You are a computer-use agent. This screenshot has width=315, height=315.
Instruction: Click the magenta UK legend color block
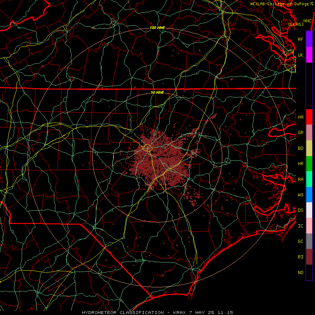click(x=309, y=55)
